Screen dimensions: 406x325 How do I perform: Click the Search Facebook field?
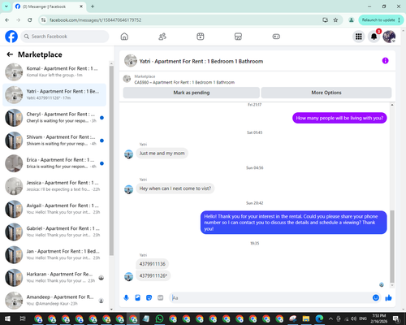65,37
